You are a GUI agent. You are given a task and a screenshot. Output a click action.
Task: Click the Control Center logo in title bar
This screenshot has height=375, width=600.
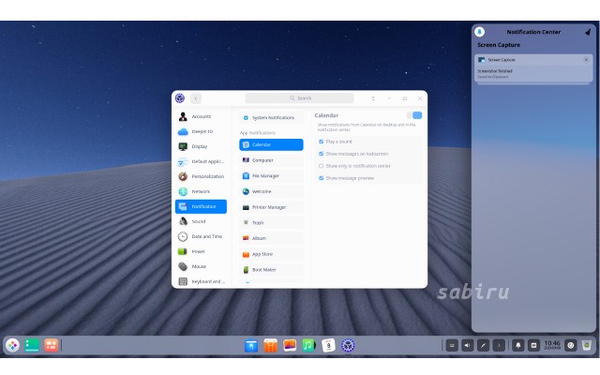pyautogui.click(x=180, y=97)
